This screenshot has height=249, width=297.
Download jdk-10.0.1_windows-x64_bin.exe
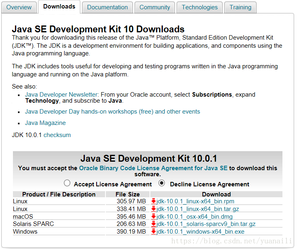pyautogui.click(x=200, y=232)
